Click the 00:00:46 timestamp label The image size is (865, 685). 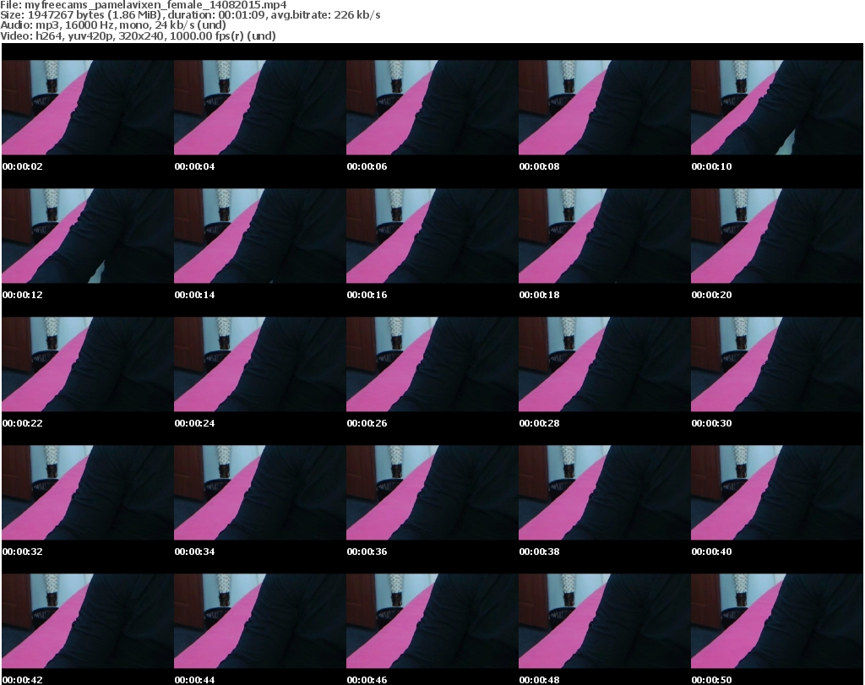367,680
